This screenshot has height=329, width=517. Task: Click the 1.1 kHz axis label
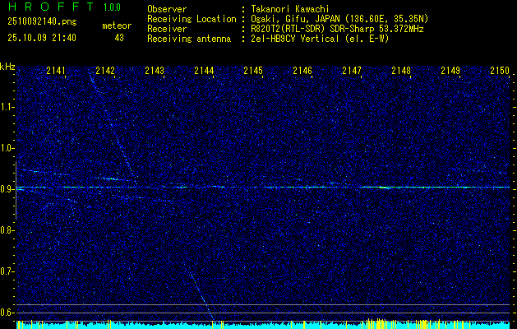7,108
